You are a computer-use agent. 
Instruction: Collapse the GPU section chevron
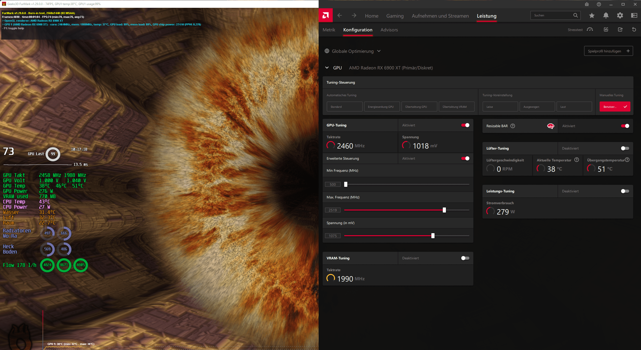[x=327, y=67]
